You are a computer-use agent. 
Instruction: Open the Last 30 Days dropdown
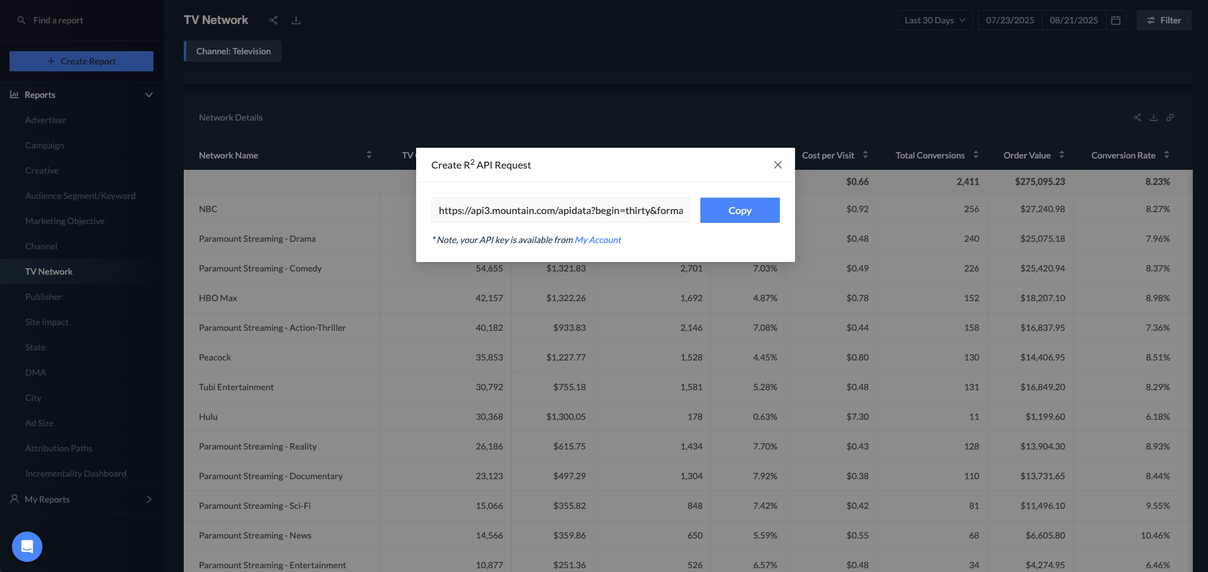pyautogui.click(x=935, y=20)
